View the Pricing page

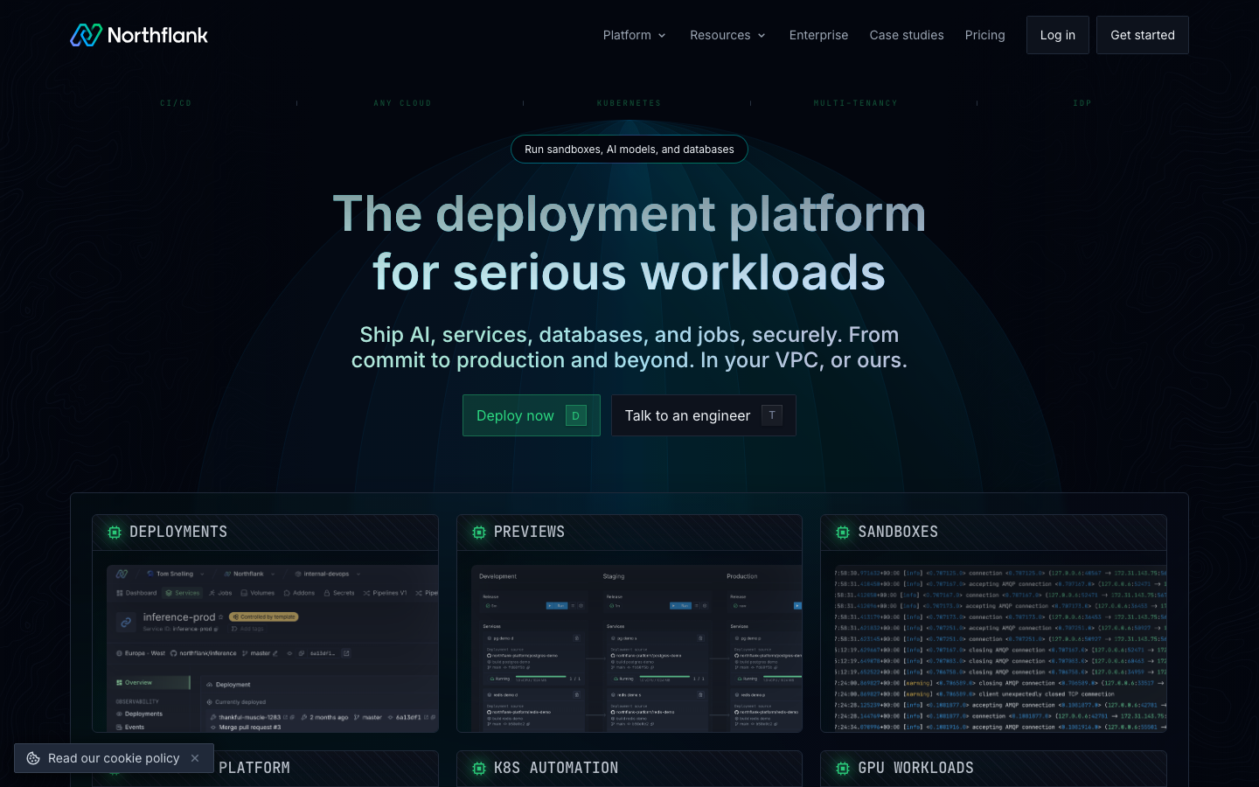tap(985, 35)
